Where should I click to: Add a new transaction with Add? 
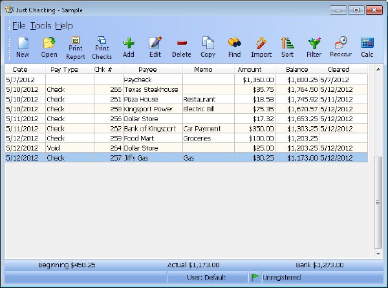coord(129,48)
